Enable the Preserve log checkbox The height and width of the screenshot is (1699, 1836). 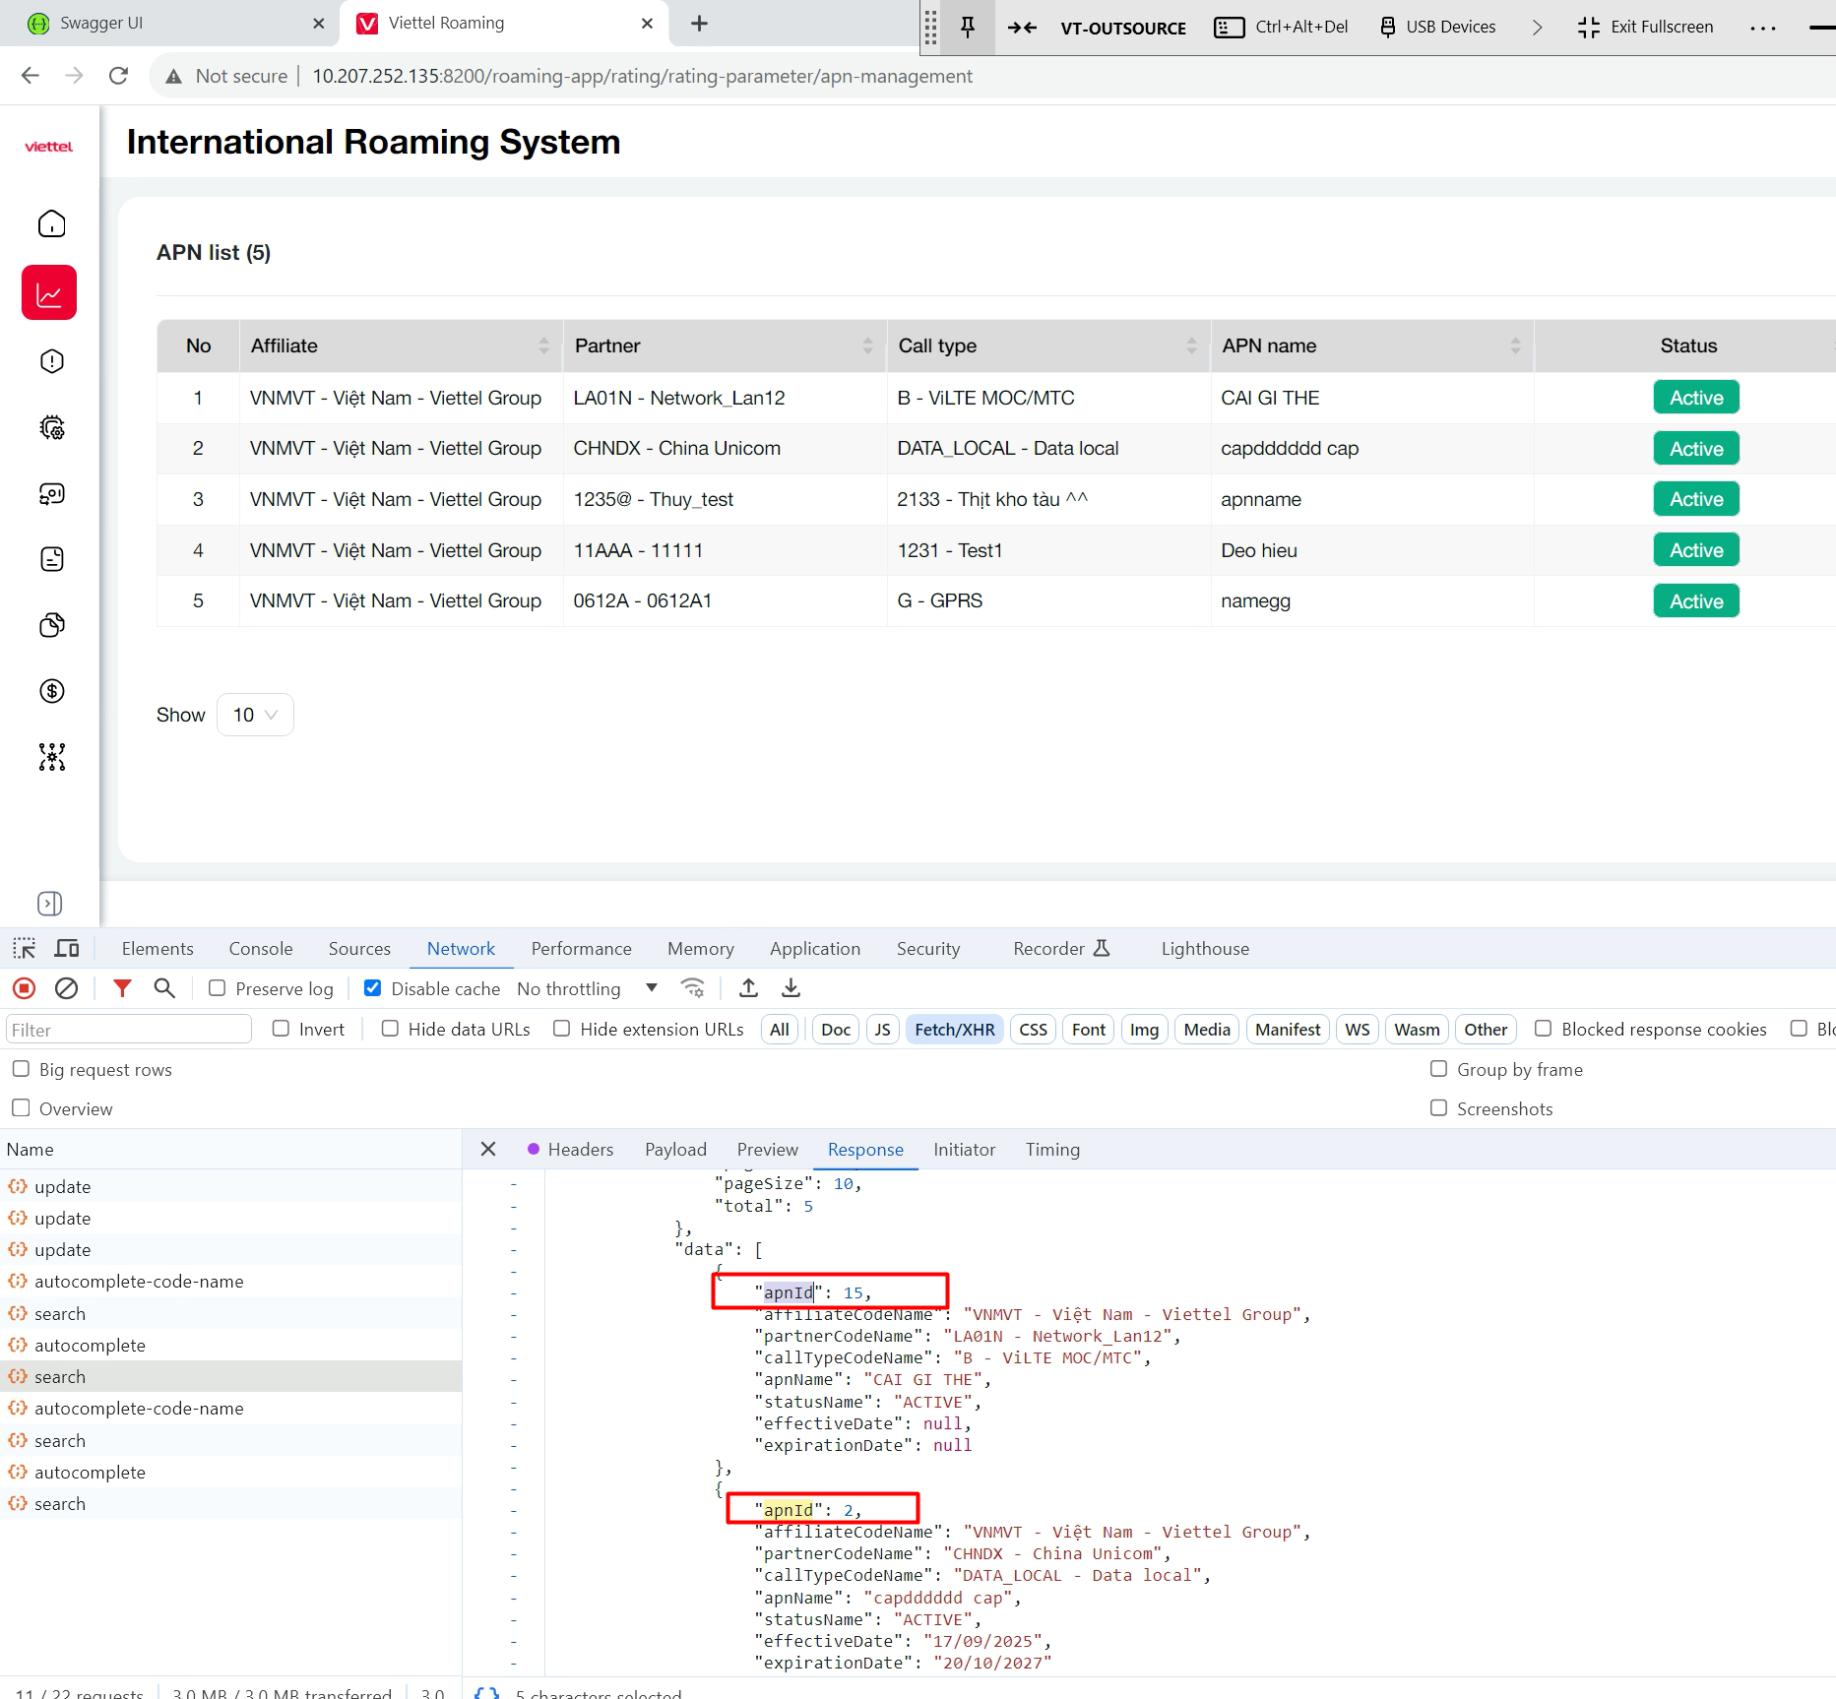(x=218, y=988)
